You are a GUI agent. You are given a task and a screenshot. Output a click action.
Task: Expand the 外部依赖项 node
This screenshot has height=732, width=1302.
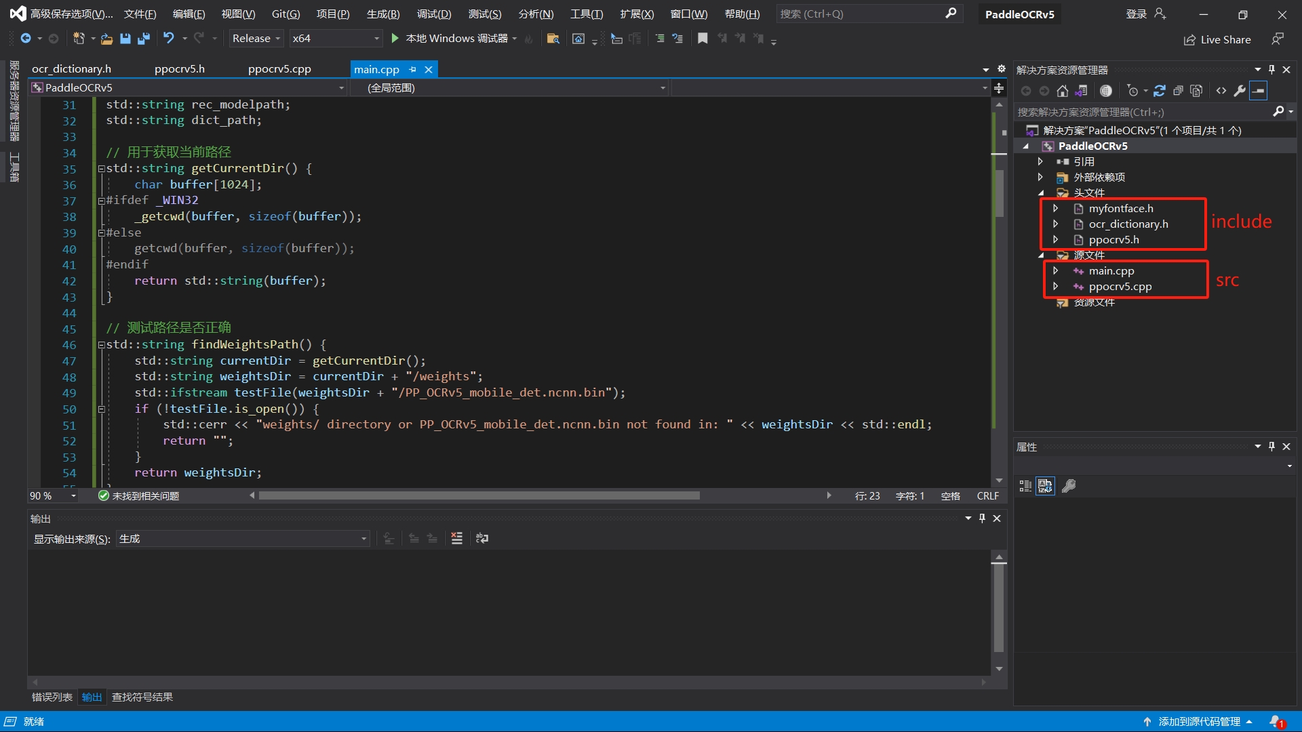pyautogui.click(x=1041, y=177)
